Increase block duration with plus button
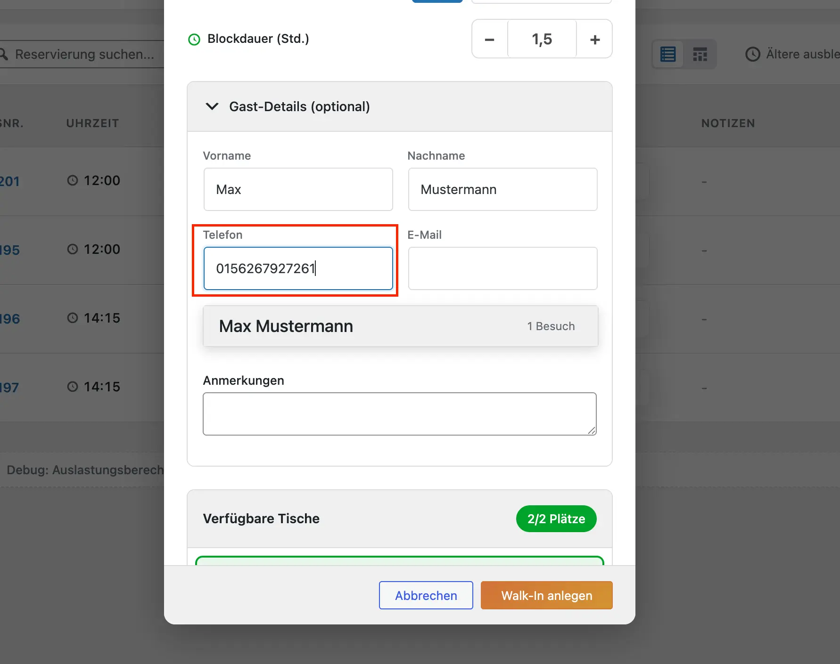840x664 pixels. point(594,40)
